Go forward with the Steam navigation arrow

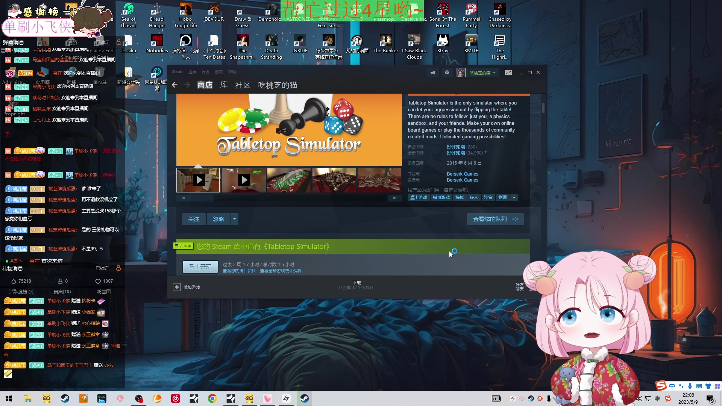click(187, 85)
